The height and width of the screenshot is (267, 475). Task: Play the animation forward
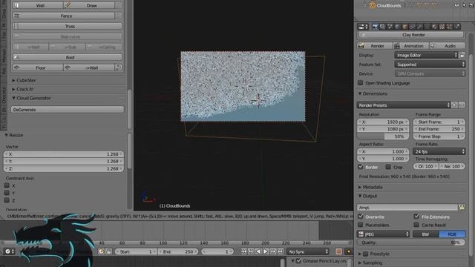[266, 251]
